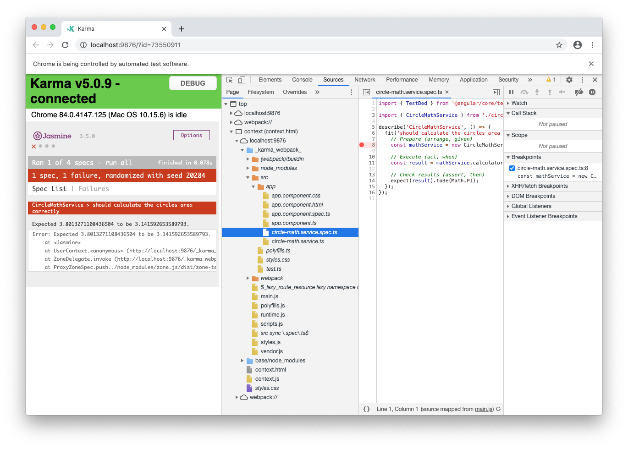
Task: Close the circle-math.service.spec.ts editor tab
Action: pyautogui.click(x=447, y=92)
